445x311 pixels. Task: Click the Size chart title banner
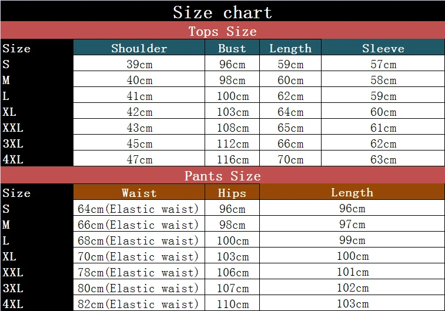pos(222,12)
